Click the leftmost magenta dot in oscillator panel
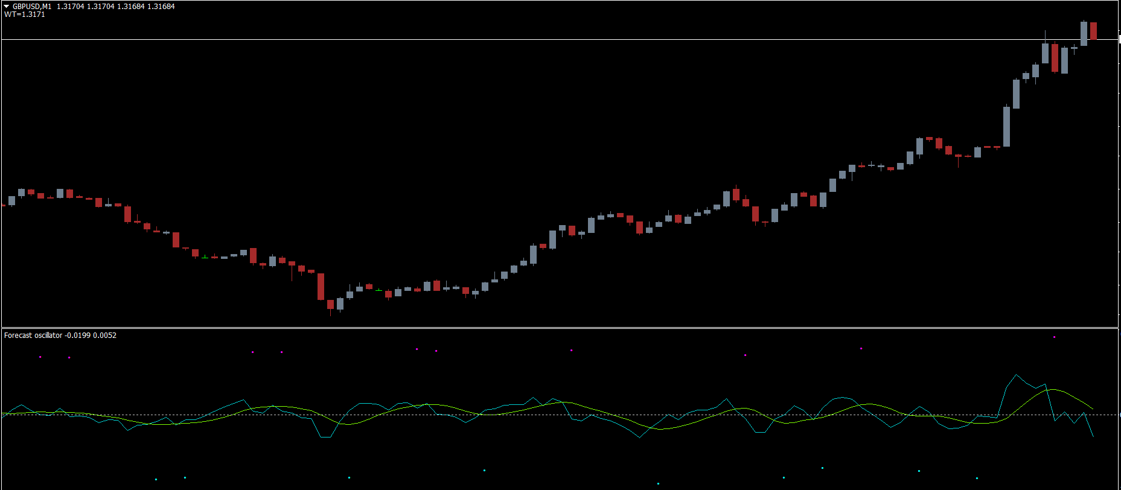Image resolution: width=1121 pixels, height=490 pixels. pyautogui.click(x=40, y=357)
